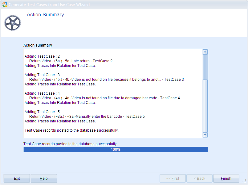The width and height of the screenshot is (248, 185).
Task: Click the window resize grip in corner
Action: point(244,181)
